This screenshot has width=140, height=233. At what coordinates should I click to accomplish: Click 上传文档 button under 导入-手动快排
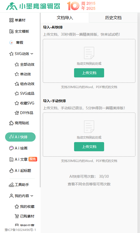pos(89,147)
